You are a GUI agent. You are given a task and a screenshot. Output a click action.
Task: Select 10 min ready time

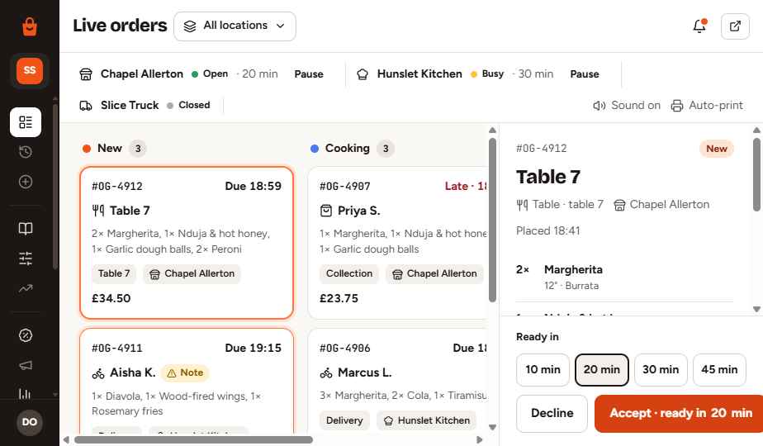click(x=543, y=369)
